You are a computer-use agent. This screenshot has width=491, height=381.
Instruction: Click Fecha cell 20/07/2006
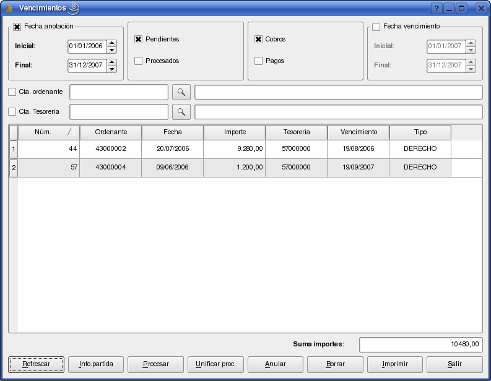pos(173,149)
